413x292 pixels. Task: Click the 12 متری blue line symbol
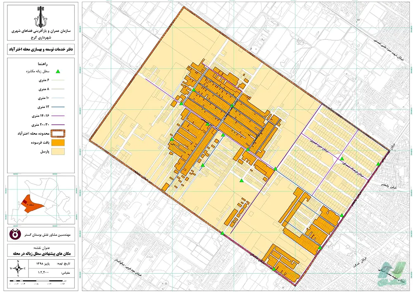(58, 107)
